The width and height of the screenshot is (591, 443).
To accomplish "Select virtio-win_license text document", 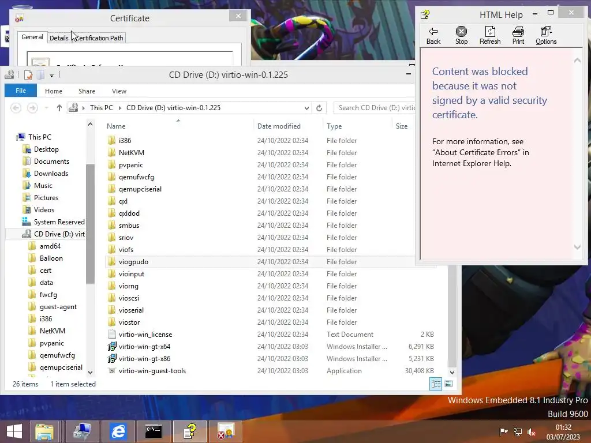I will (145, 335).
